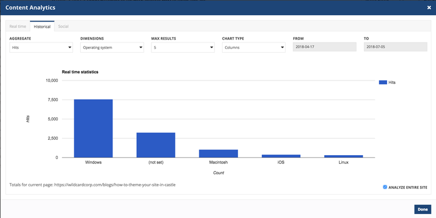Viewport: 436px width, 218px height.
Task: Expand the Dimensions dropdown set to Operating system
Action: [112, 48]
